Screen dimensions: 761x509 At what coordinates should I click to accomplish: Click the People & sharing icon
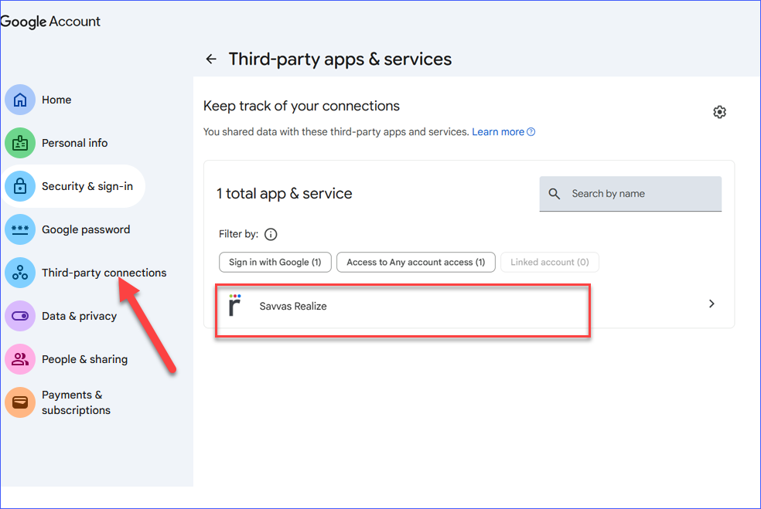point(20,359)
